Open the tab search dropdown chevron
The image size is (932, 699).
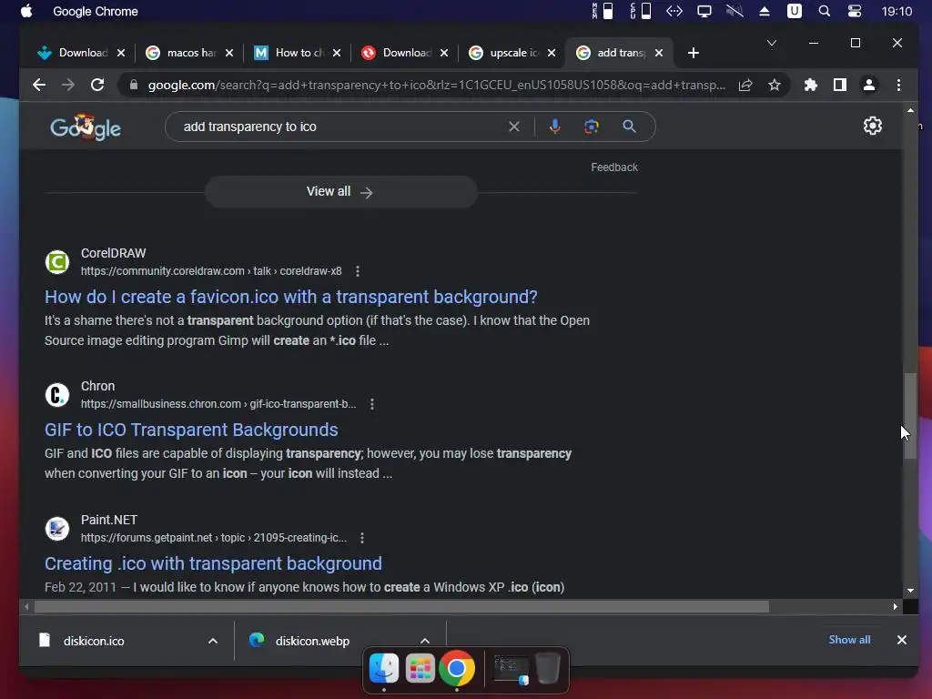[772, 43]
